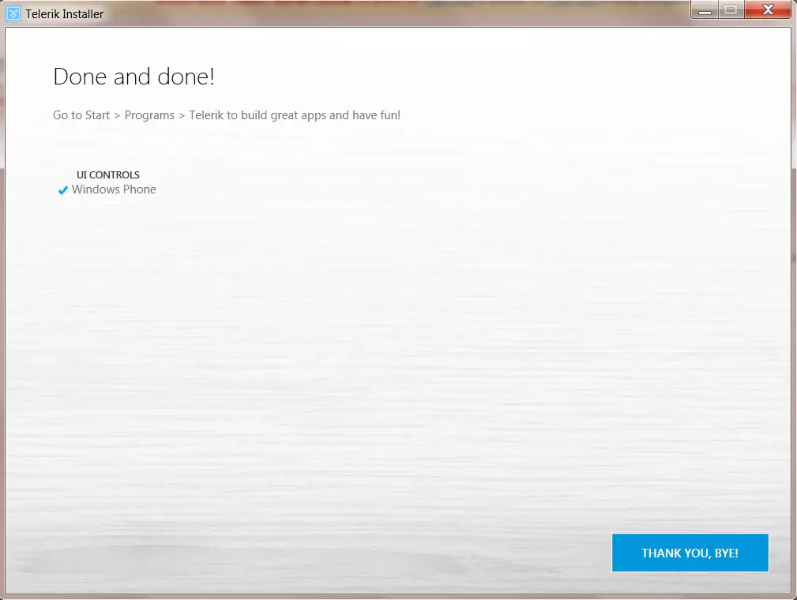Click the blue checkmark beside Windows Phone
The width and height of the screenshot is (797, 600).
(62, 190)
